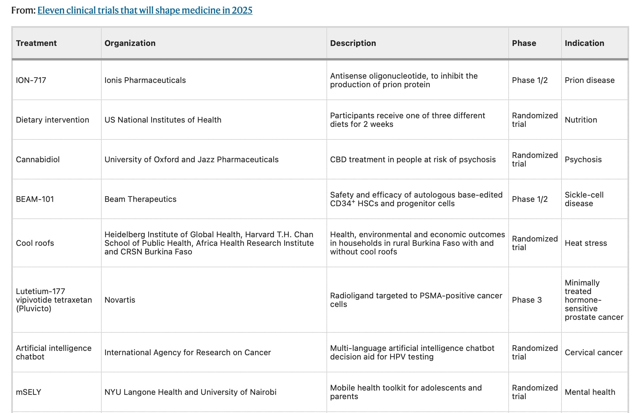This screenshot has width=643, height=413.
Task: Select the Novartis organization cell
Action: point(214,300)
